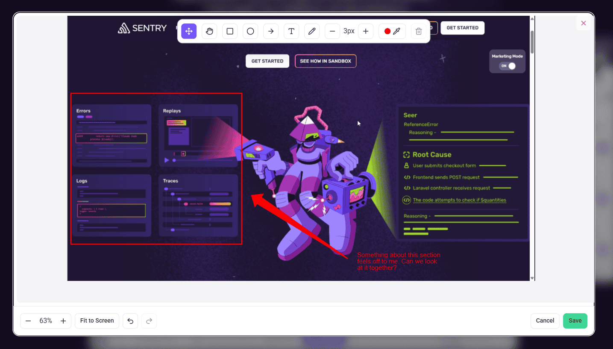Viewport: 613px width, 349px height.
Task: Click the Replays card title
Action: point(172,111)
